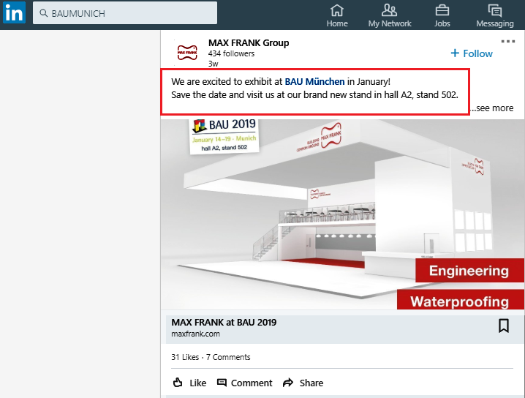
Task: Follow MAX FRANK Group
Action: point(472,53)
